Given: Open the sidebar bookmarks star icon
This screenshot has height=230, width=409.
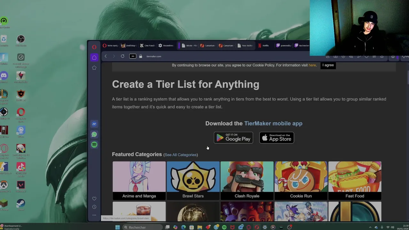Looking at the screenshot, I should [94, 68].
